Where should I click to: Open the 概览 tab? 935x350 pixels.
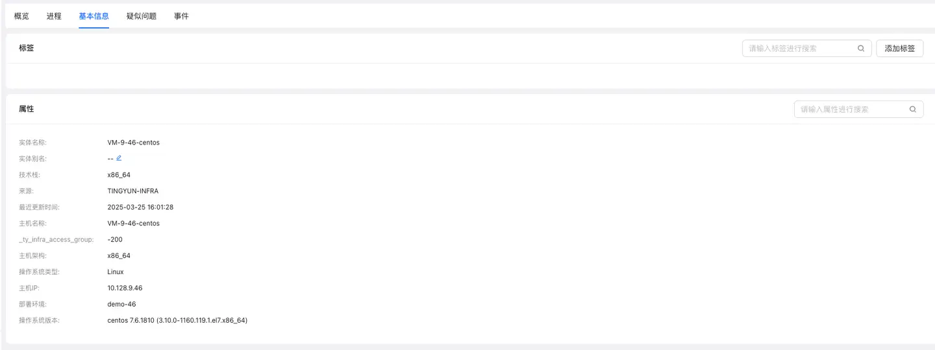[21, 16]
